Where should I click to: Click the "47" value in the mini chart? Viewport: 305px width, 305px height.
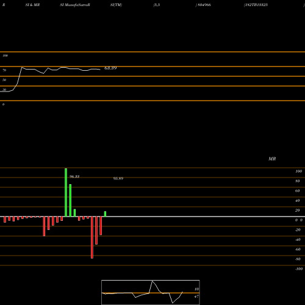pyautogui.click(x=196, y=296)
